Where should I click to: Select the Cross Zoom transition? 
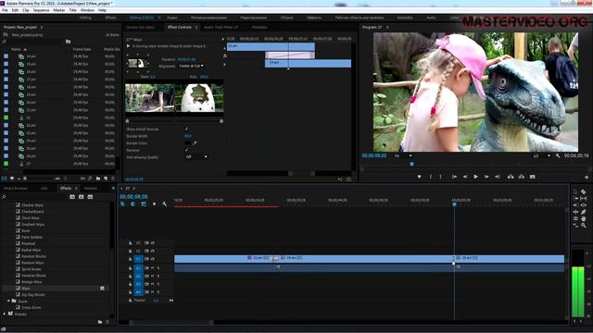point(31,307)
